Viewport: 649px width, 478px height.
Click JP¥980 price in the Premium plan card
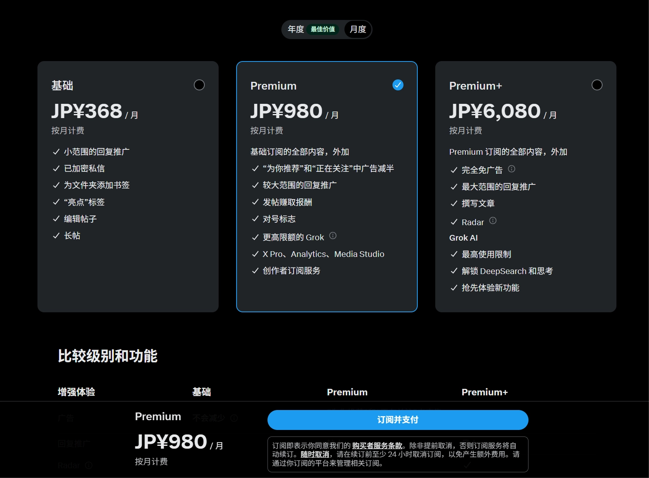coord(286,111)
